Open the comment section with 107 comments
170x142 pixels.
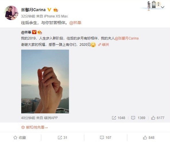(x=105, y=137)
